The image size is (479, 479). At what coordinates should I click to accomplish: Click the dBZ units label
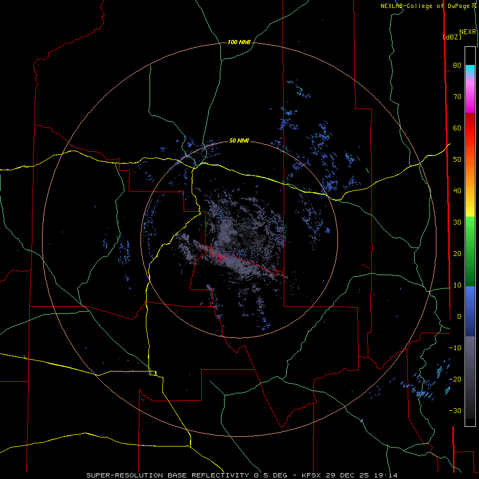[452, 37]
